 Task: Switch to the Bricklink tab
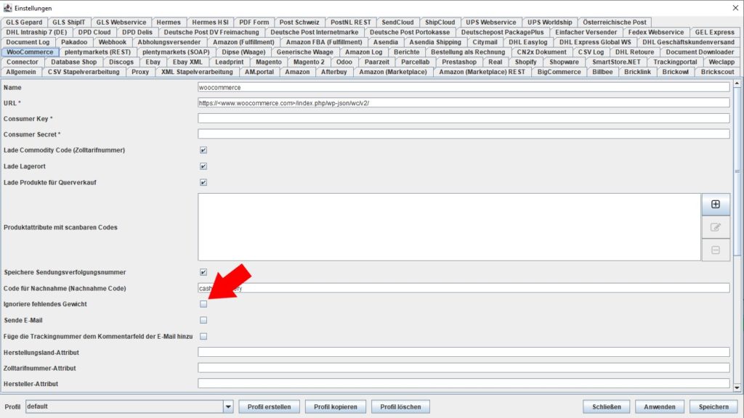click(x=637, y=72)
